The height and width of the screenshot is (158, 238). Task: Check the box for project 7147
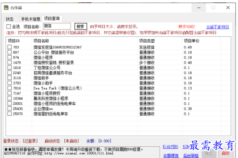pos(10,93)
